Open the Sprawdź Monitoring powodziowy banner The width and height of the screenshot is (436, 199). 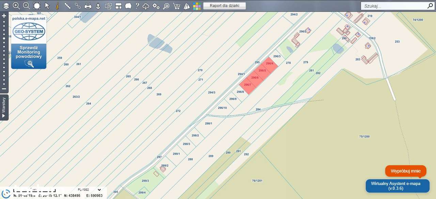point(29,56)
